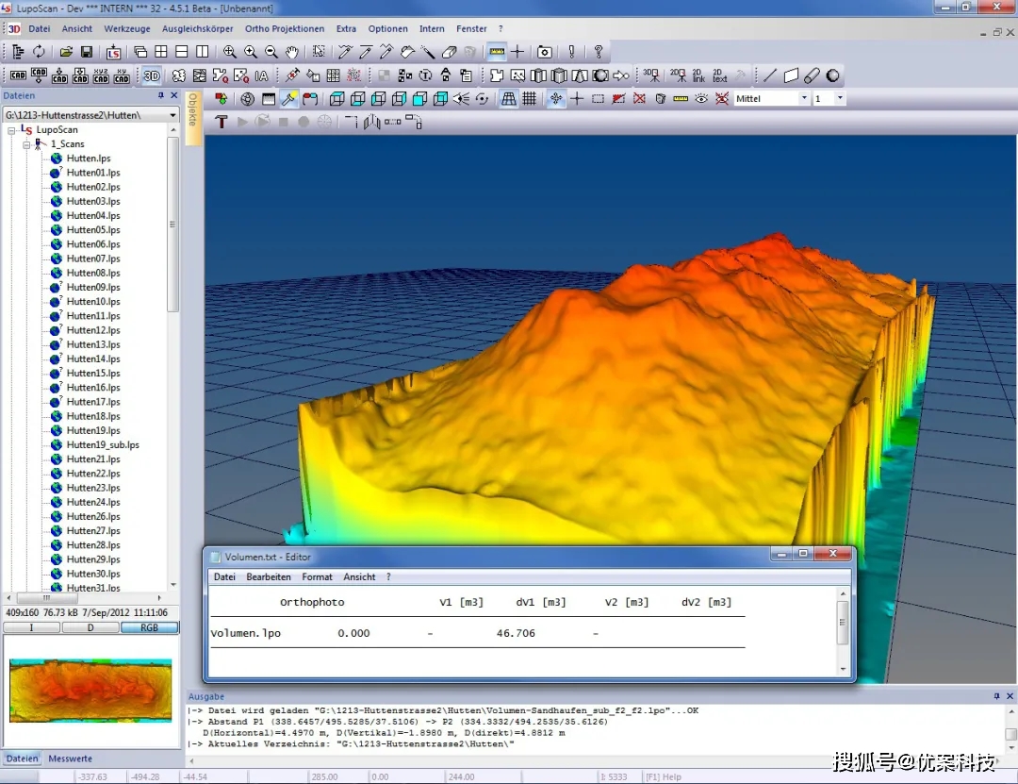The image size is (1018, 784).
Task: Click the open folder icon
Action: 66,52
